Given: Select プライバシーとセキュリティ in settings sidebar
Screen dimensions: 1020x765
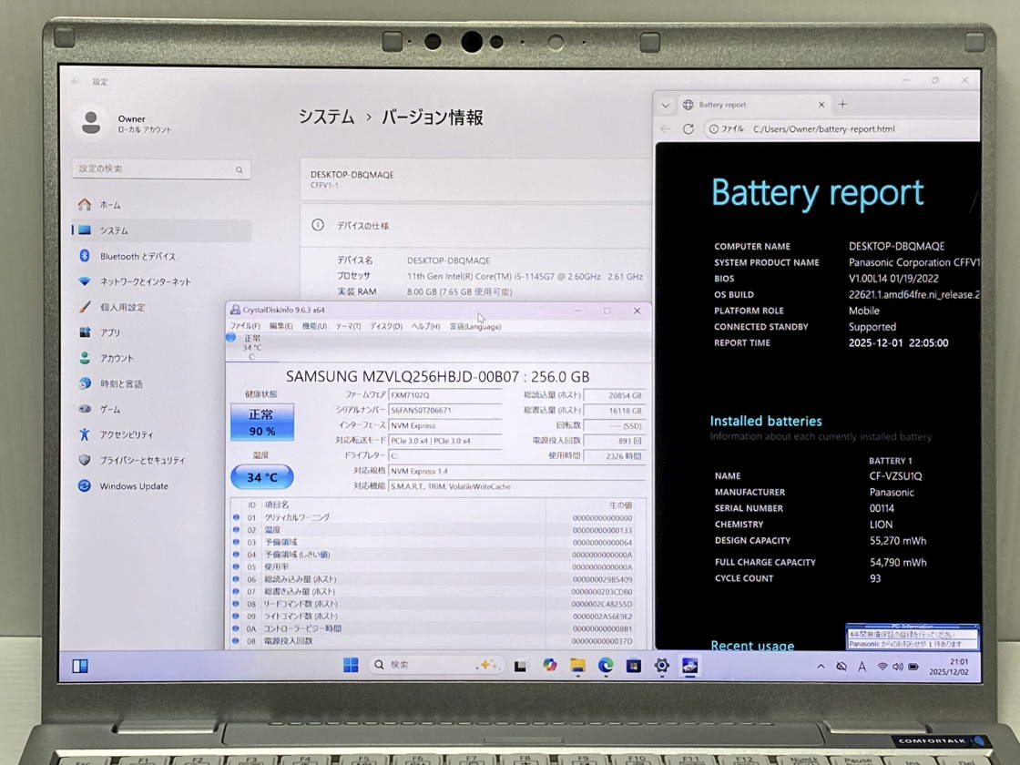Looking at the screenshot, I should tap(141, 461).
